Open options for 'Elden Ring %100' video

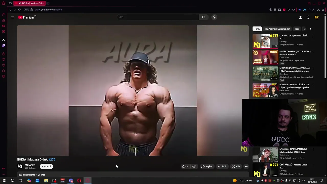click(313, 68)
